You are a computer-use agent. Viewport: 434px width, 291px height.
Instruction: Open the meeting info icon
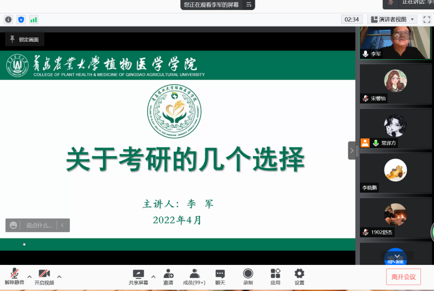8,19
